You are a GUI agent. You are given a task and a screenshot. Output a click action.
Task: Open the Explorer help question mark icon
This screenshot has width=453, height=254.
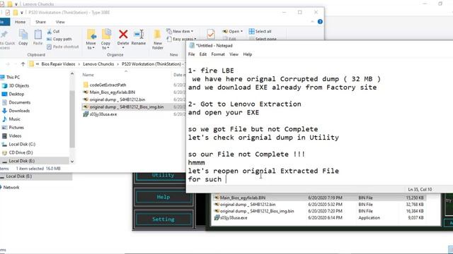(x=320, y=22)
